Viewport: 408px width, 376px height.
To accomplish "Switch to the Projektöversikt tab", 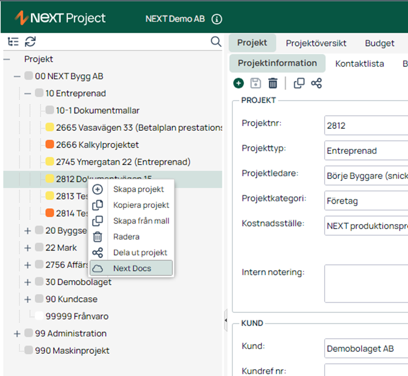I will click(x=316, y=43).
